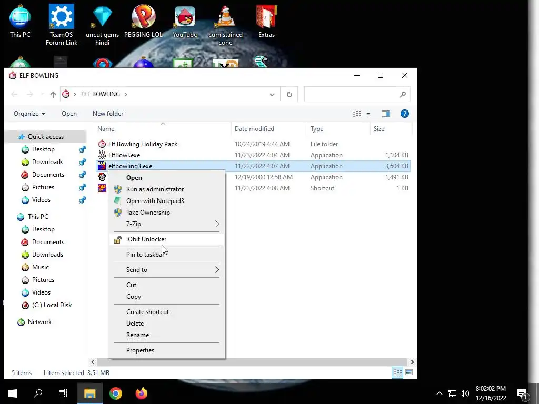This screenshot has width=539, height=404.
Task: Choose Rename in context menu
Action: click(167, 335)
